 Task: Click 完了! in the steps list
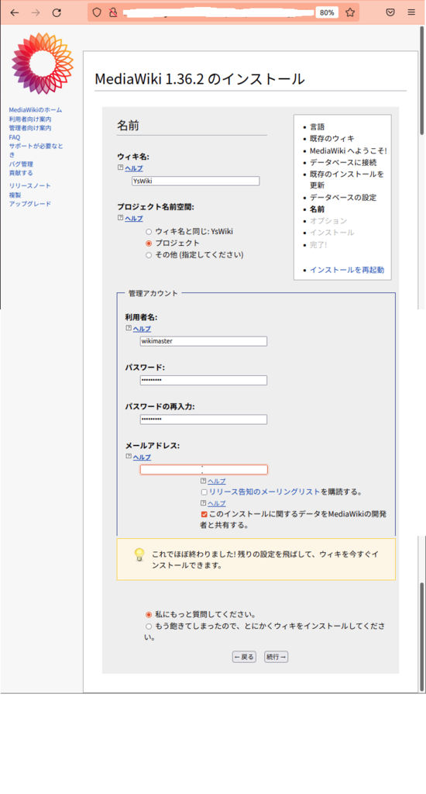[318, 244]
